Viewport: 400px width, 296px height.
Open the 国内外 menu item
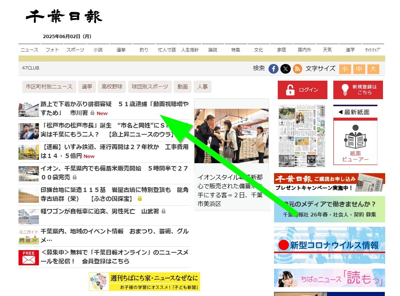pyautogui.click(x=304, y=50)
